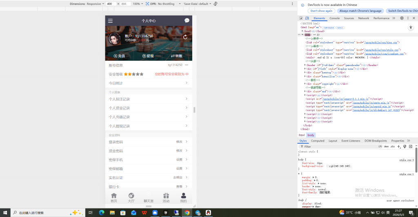Open the 100% zoom dropdown
The image size is (418, 217).
click(x=138, y=4)
